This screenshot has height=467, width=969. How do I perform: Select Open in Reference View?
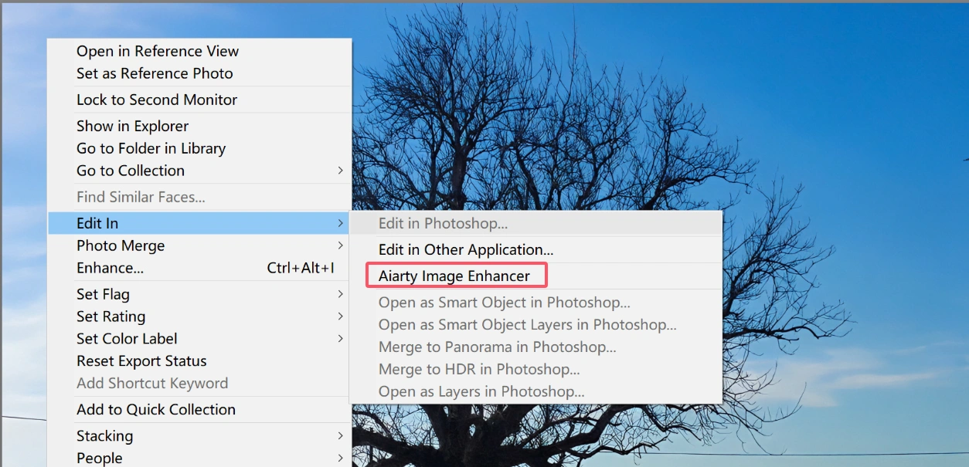point(199,51)
